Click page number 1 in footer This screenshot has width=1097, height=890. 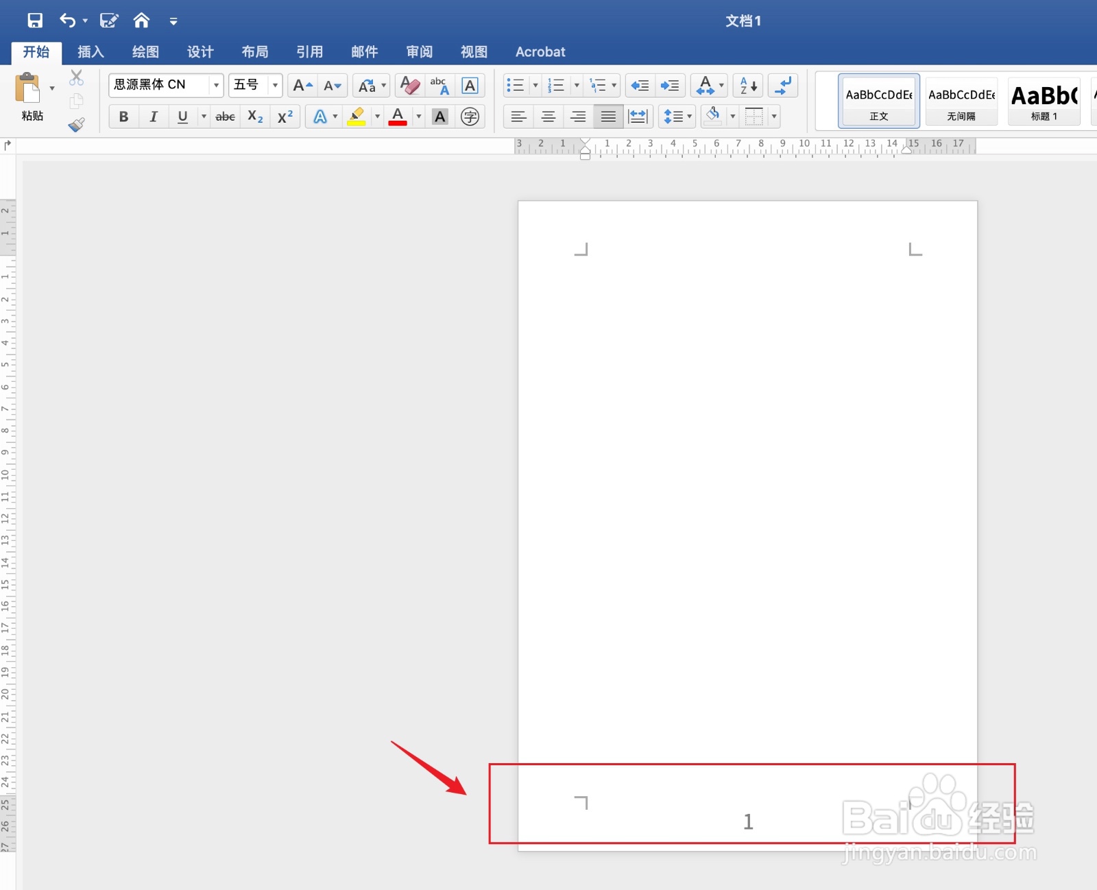(748, 821)
